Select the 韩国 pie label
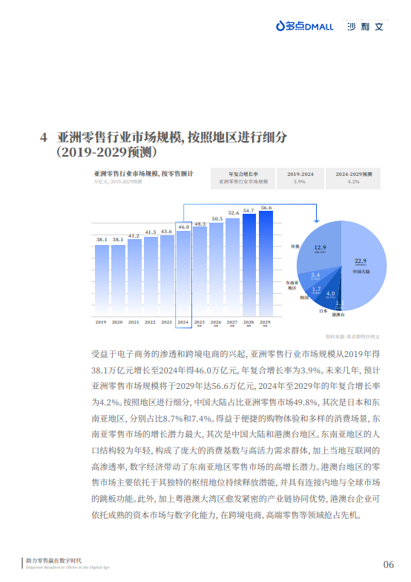411x582 pixels. (x=304, y=298)
